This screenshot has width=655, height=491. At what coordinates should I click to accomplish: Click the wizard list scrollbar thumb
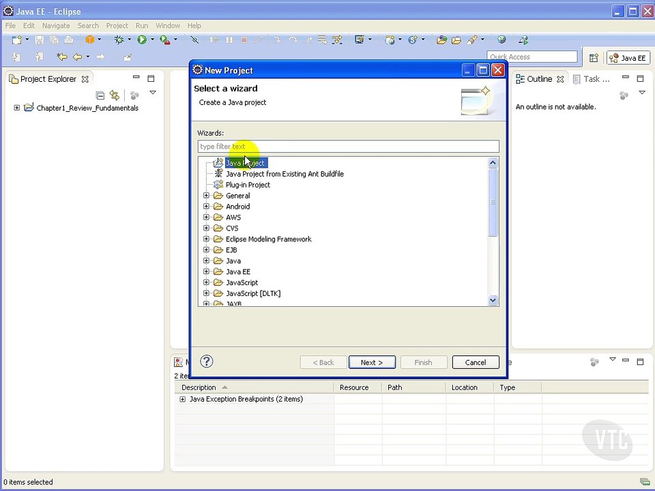coord(493,202)
